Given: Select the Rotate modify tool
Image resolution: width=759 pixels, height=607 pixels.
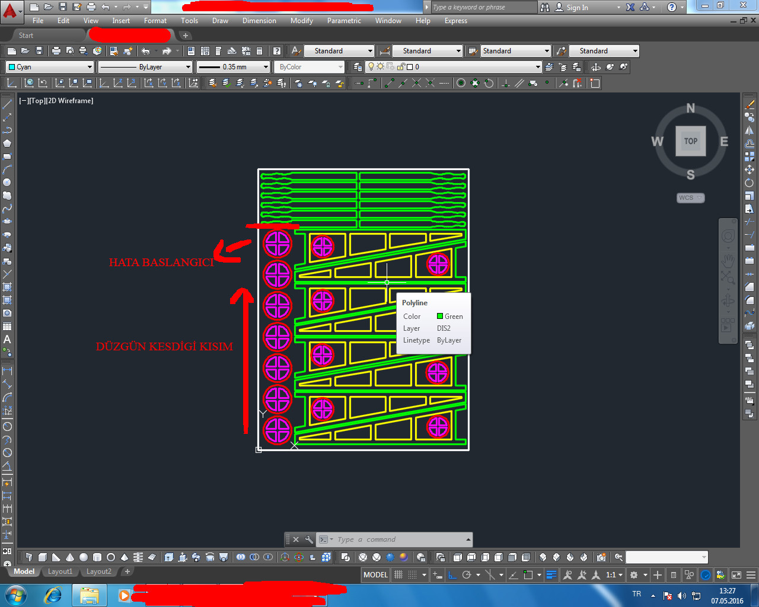Looking at the screenshot, I should click(750, 183).
